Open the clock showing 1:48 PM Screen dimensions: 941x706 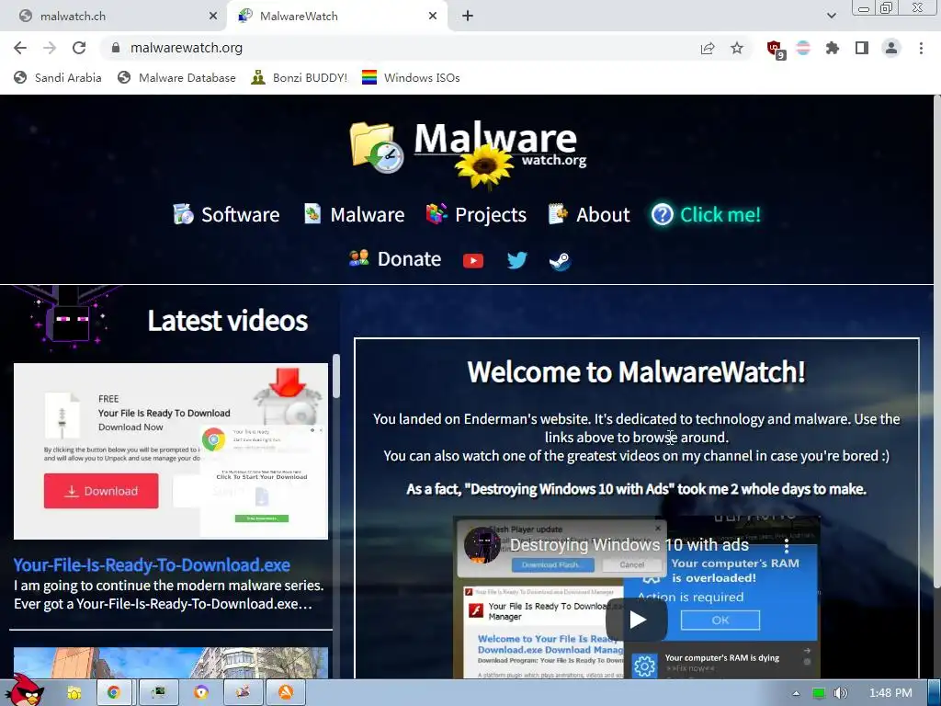[890, 693]
